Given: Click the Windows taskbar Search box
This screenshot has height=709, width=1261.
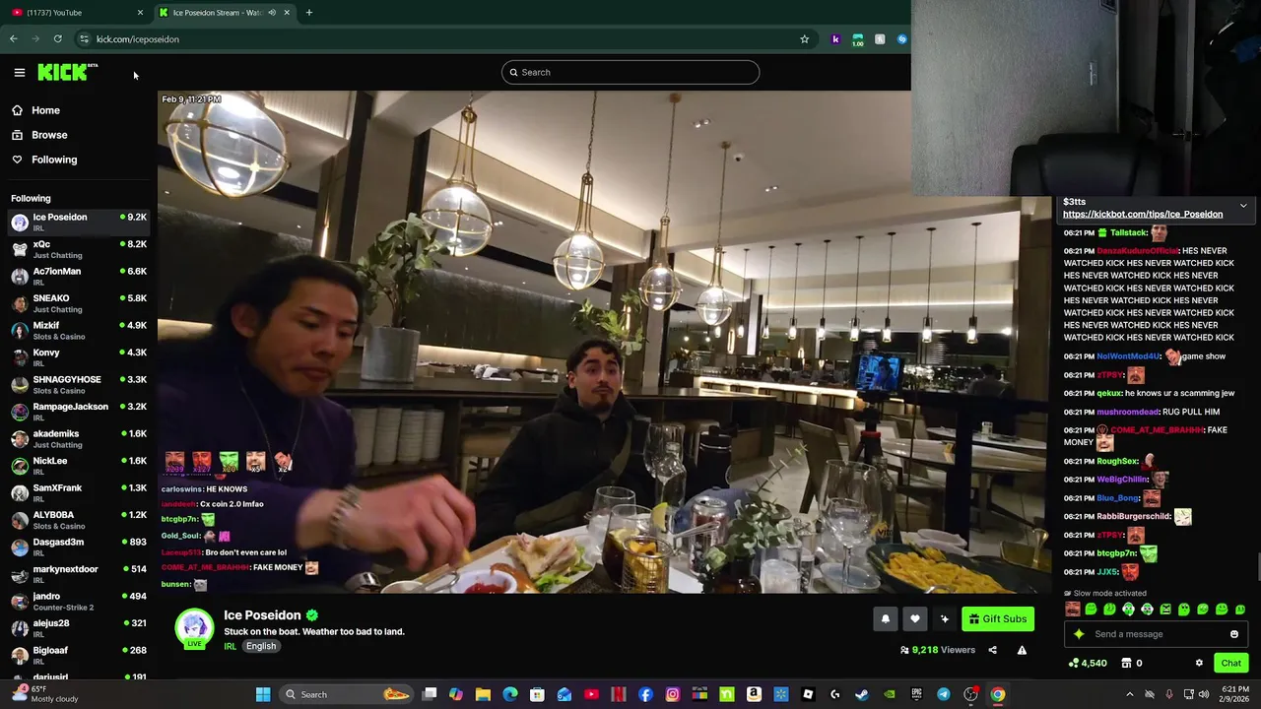Looking at the screenshot, I should point(345,694).
